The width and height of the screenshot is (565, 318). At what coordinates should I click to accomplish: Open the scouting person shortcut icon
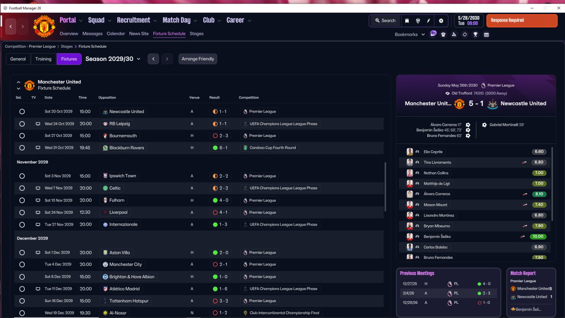tap(454, 34)
